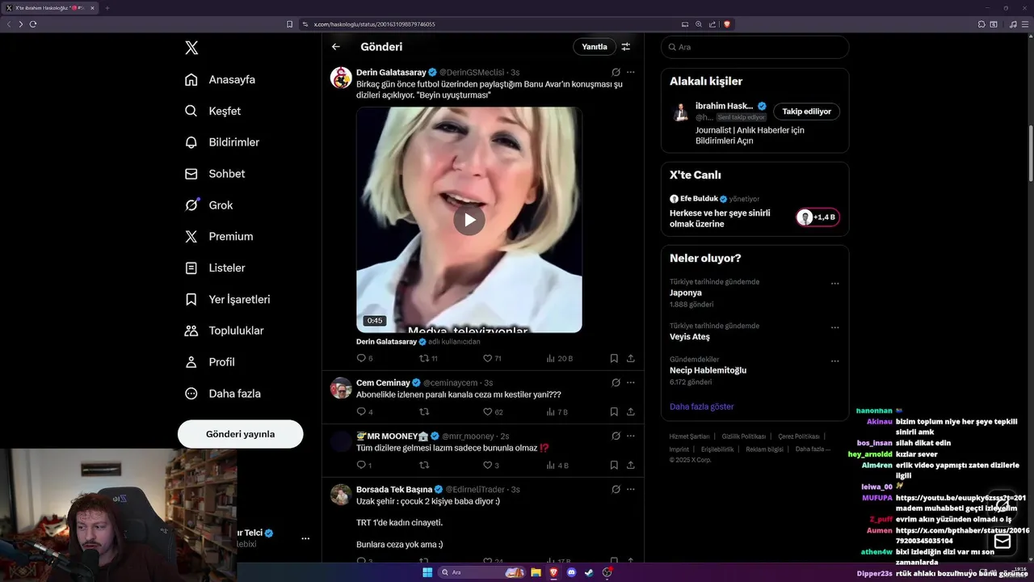Open options for Necip Hablemitoğlu trend
The width and height of the screenshot is (1034, 582).
coord(834,361)
